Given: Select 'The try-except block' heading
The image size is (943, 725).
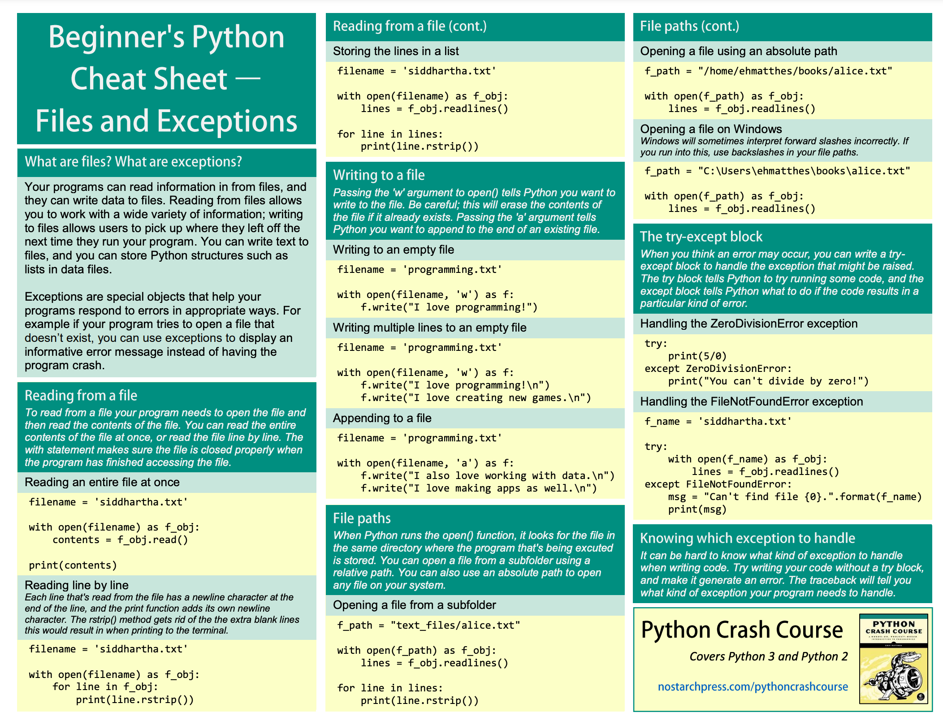Looking at the screenshot, I should click(701, 236).
